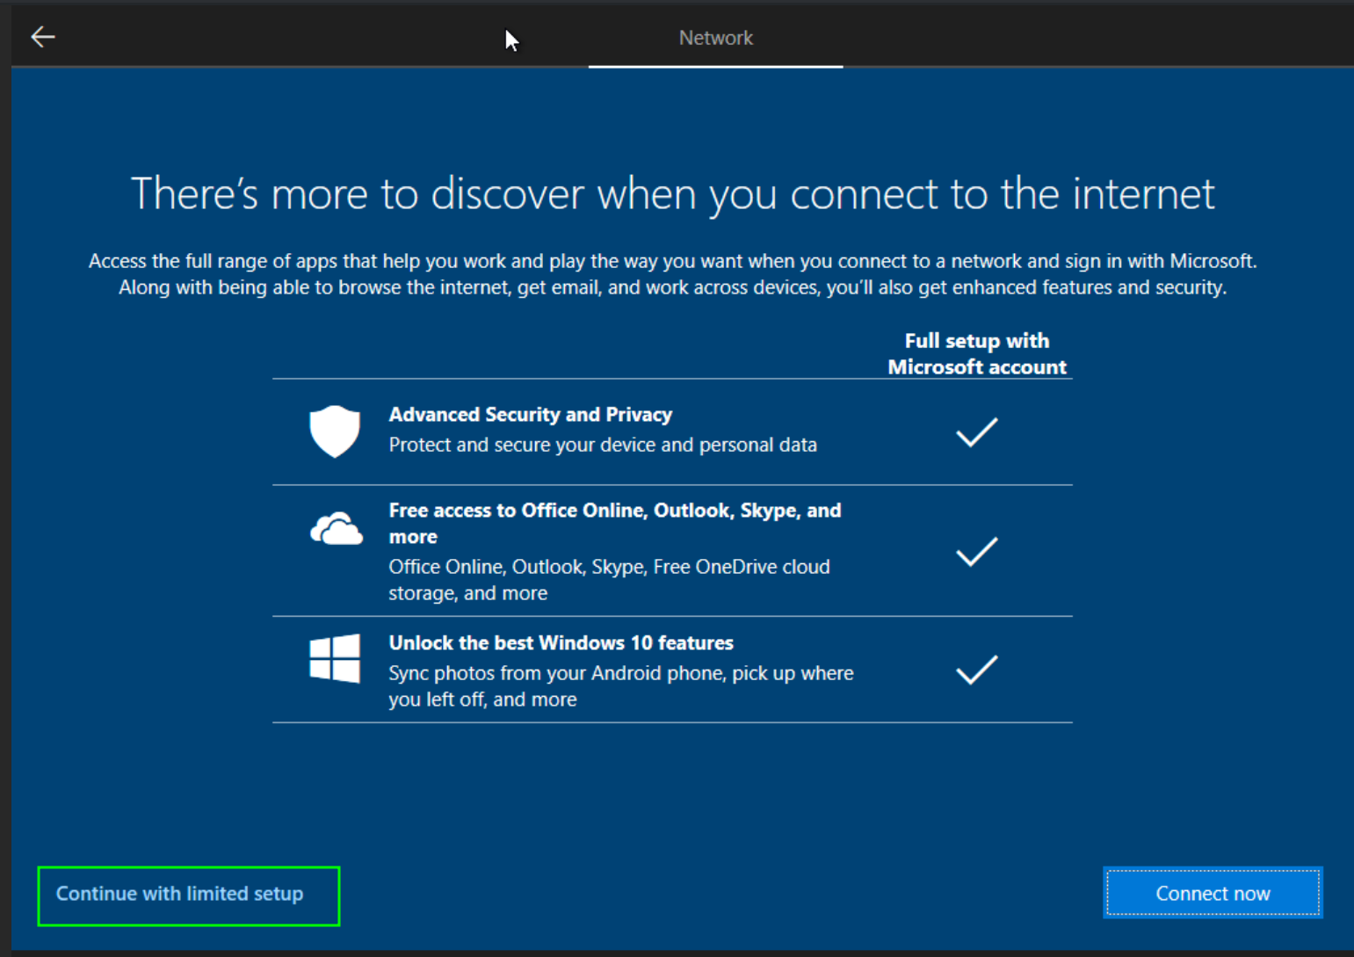
Task: Select Unlock the best Windows 10 features title
Action: pos(561,643)
